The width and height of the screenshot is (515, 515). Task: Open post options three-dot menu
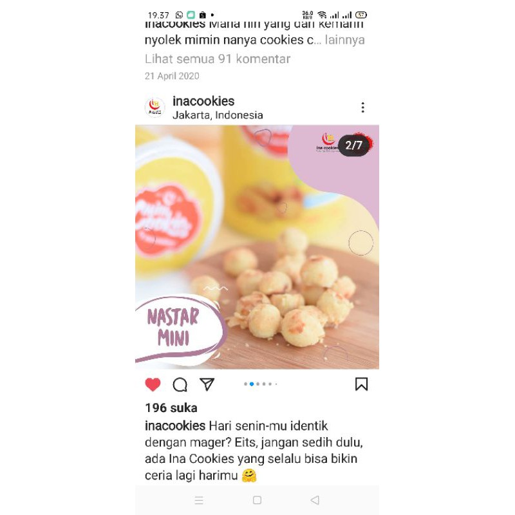click(x=362, y=108)
